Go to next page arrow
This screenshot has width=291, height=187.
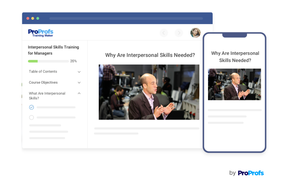pos(179,33)
